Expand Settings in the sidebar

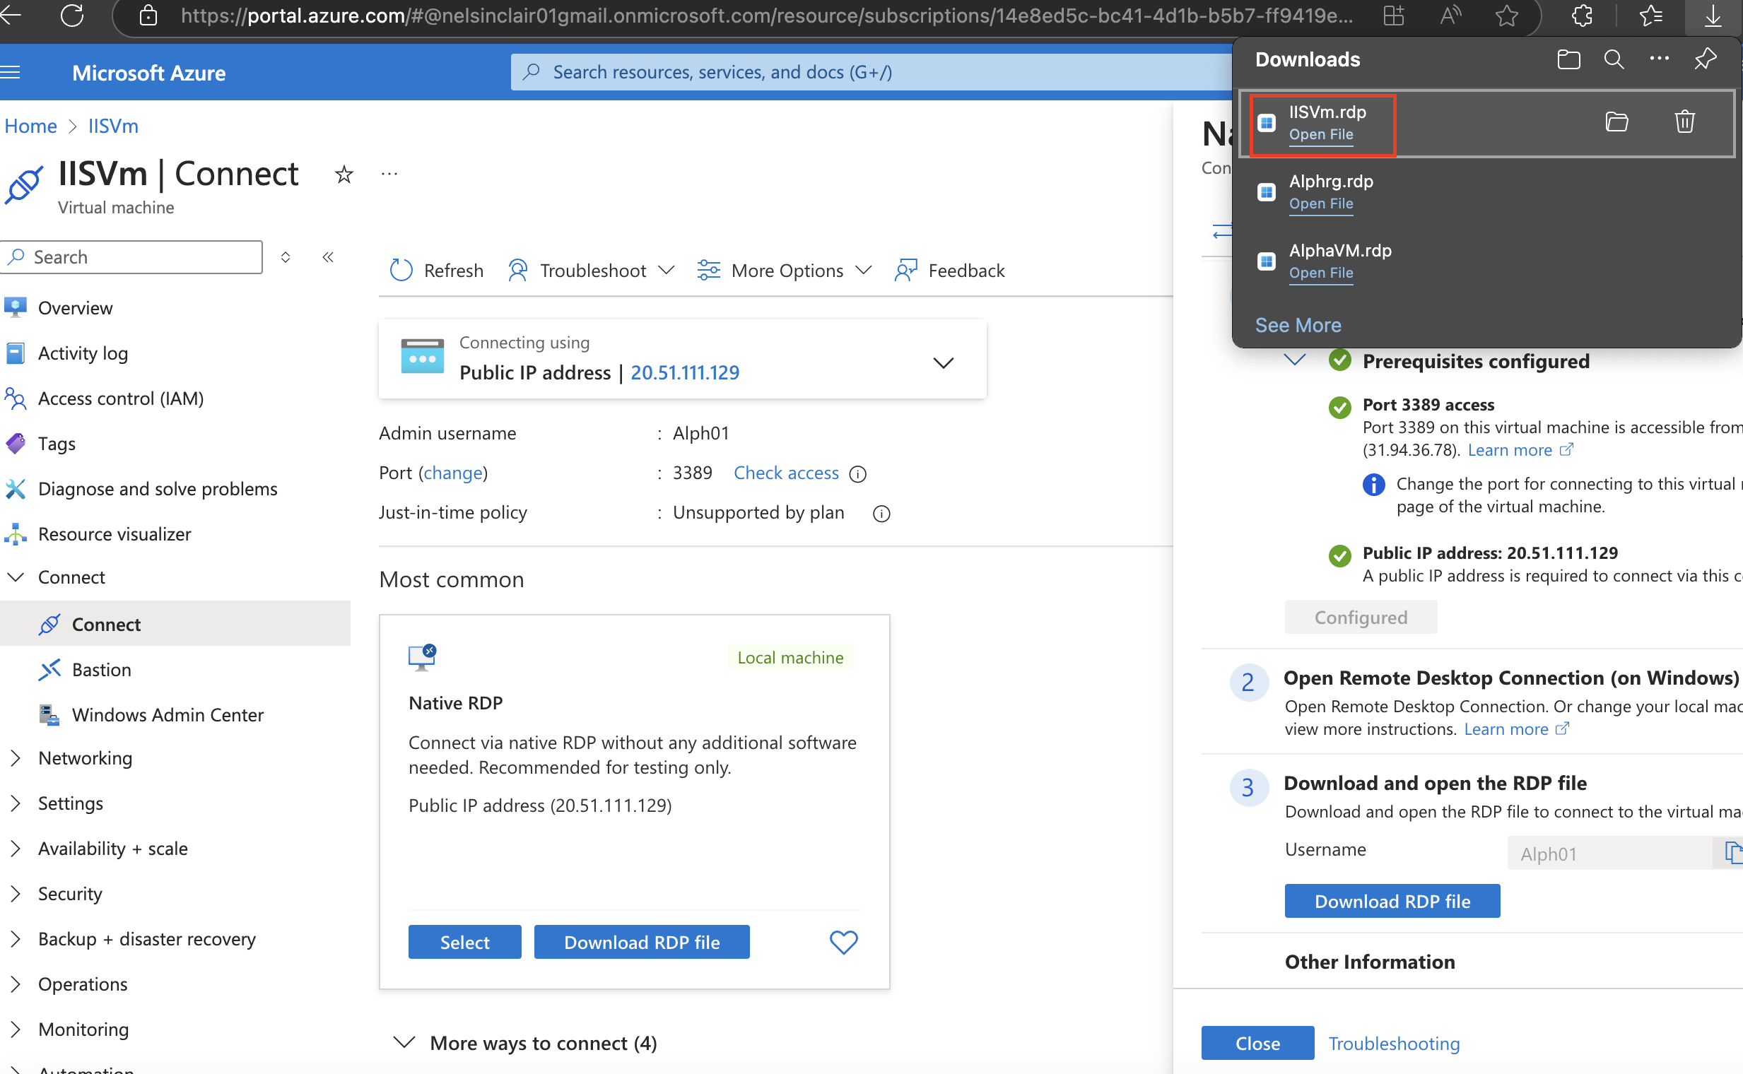click(16, 803)
